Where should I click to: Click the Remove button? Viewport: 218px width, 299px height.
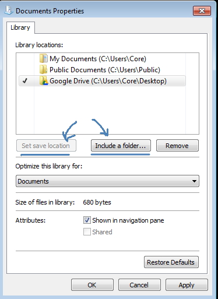point(177,146)
